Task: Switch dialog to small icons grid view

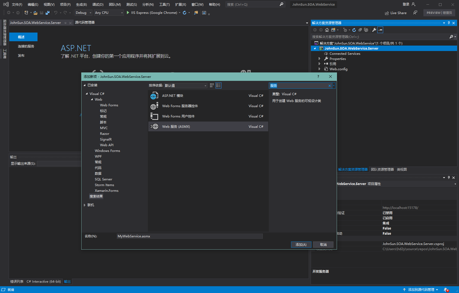Action: (x=212, y=85)
